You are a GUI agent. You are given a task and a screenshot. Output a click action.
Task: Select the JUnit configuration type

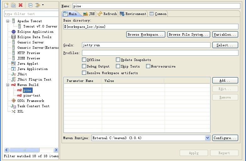[x=22, y=74]
